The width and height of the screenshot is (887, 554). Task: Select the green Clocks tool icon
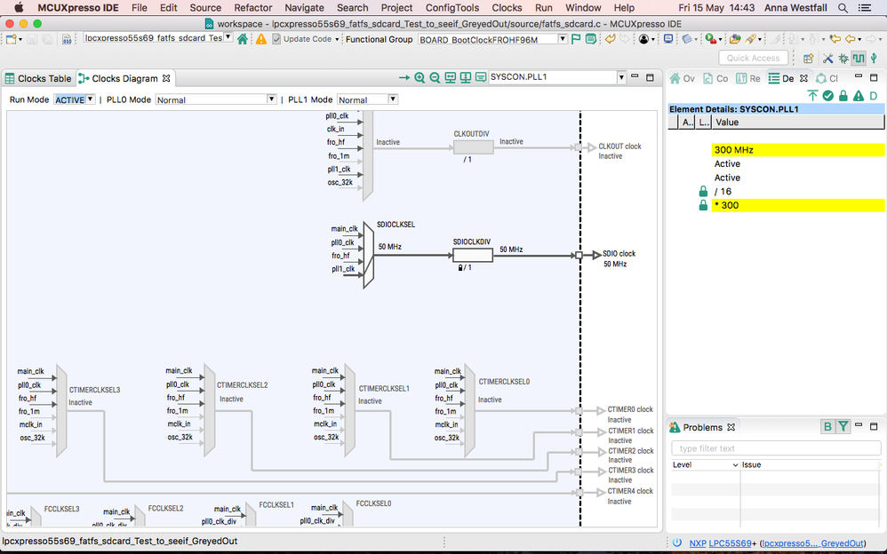point(859,58)
